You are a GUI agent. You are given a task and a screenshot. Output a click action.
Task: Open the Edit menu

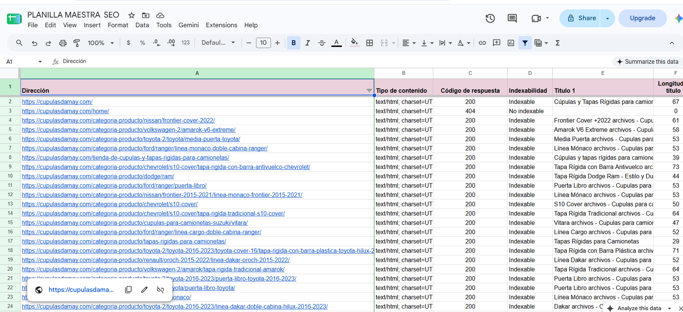click(x=50, y=25)
